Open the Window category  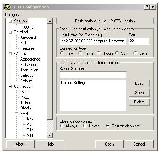[x=21, y=54]
